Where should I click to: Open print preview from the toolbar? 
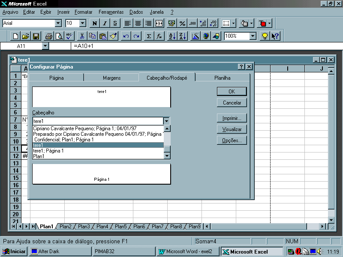[59, 36]
